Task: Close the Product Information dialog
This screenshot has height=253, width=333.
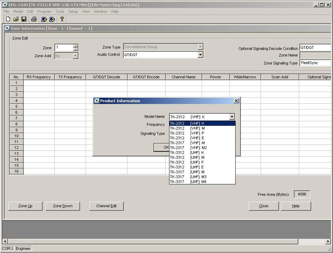Action: [236, 101]
